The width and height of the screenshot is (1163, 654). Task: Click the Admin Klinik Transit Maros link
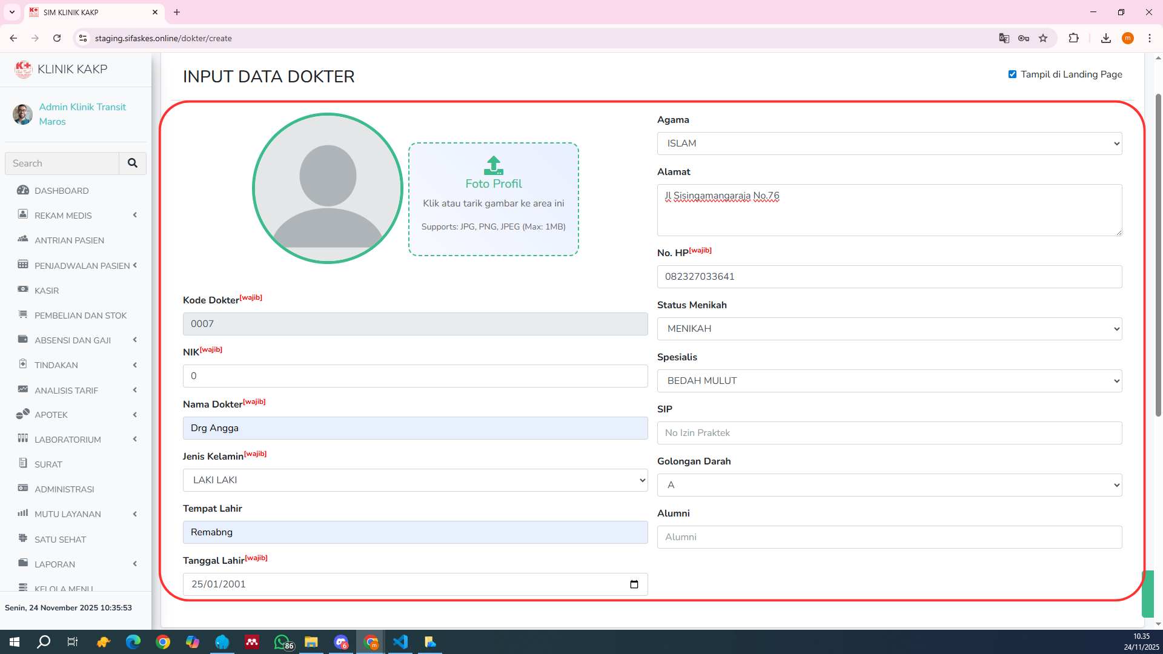[x=82, y=114]
